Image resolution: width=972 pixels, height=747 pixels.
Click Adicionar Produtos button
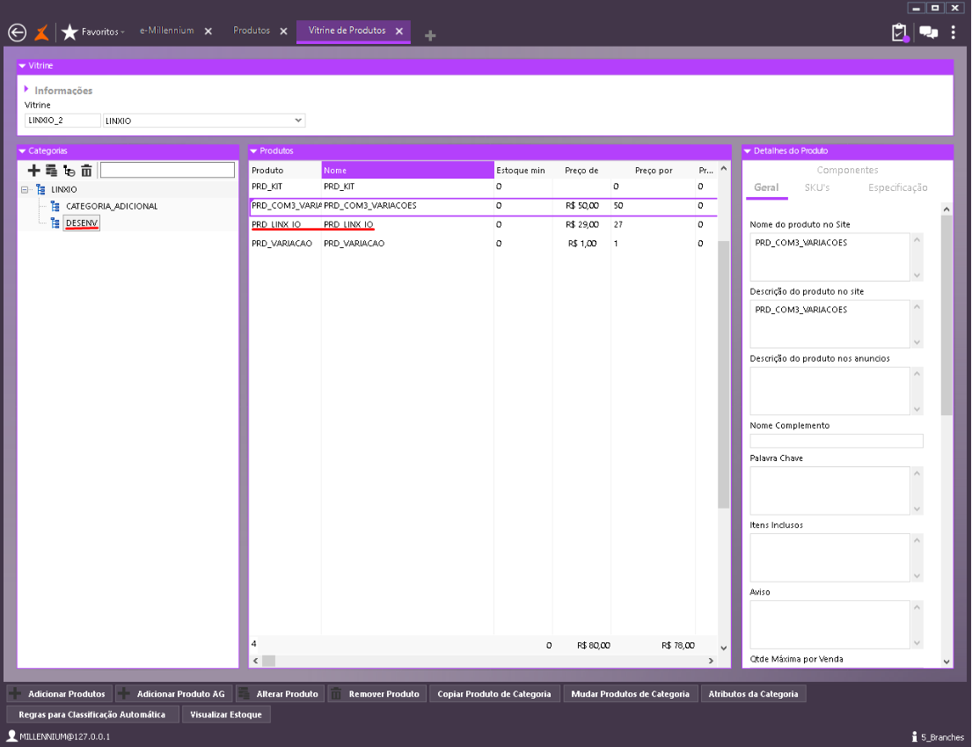tap(60, 693)
